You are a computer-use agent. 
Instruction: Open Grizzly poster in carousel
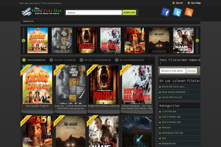86,40
